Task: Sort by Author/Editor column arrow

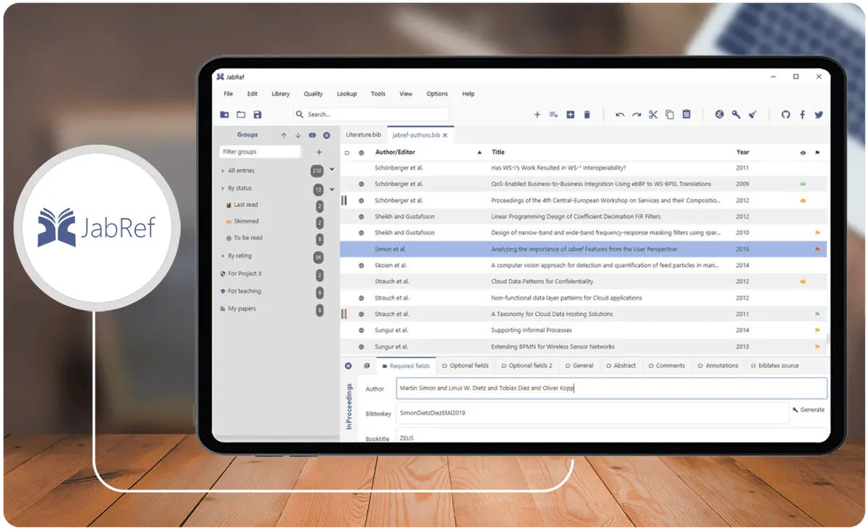Action: 479,153
